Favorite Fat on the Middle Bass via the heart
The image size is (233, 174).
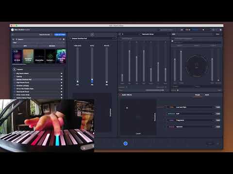tap(61, 89)
